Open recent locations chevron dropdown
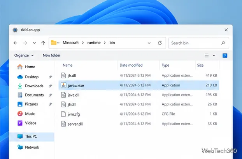Image resolution: width=242 pixels, height=159 pixels. click(34, 43)
